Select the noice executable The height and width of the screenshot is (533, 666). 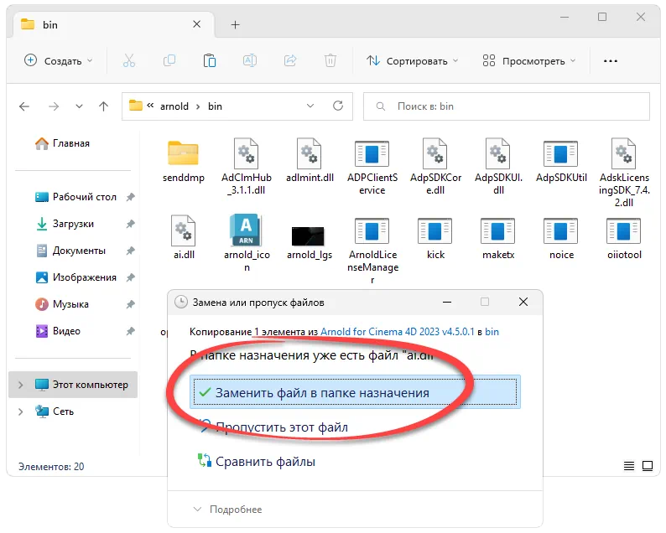coord(561,239)
